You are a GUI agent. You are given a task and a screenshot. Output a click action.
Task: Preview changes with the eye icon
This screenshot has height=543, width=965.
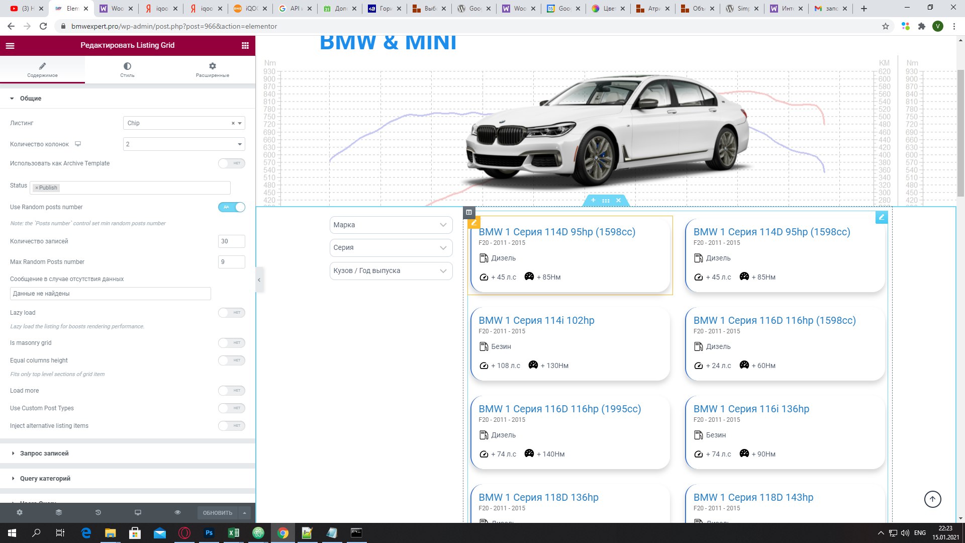[177, 512]
